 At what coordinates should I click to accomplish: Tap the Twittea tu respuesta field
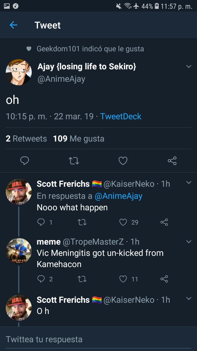coord(98,339)
